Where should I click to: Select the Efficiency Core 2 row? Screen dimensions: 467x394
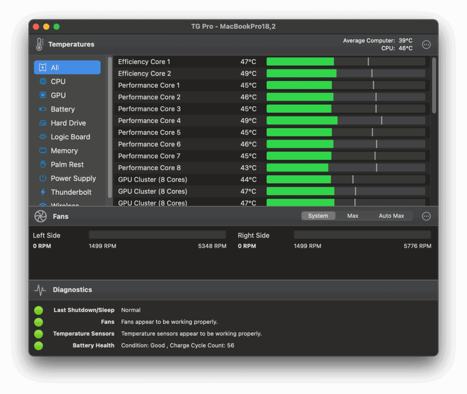coord(272,73)
